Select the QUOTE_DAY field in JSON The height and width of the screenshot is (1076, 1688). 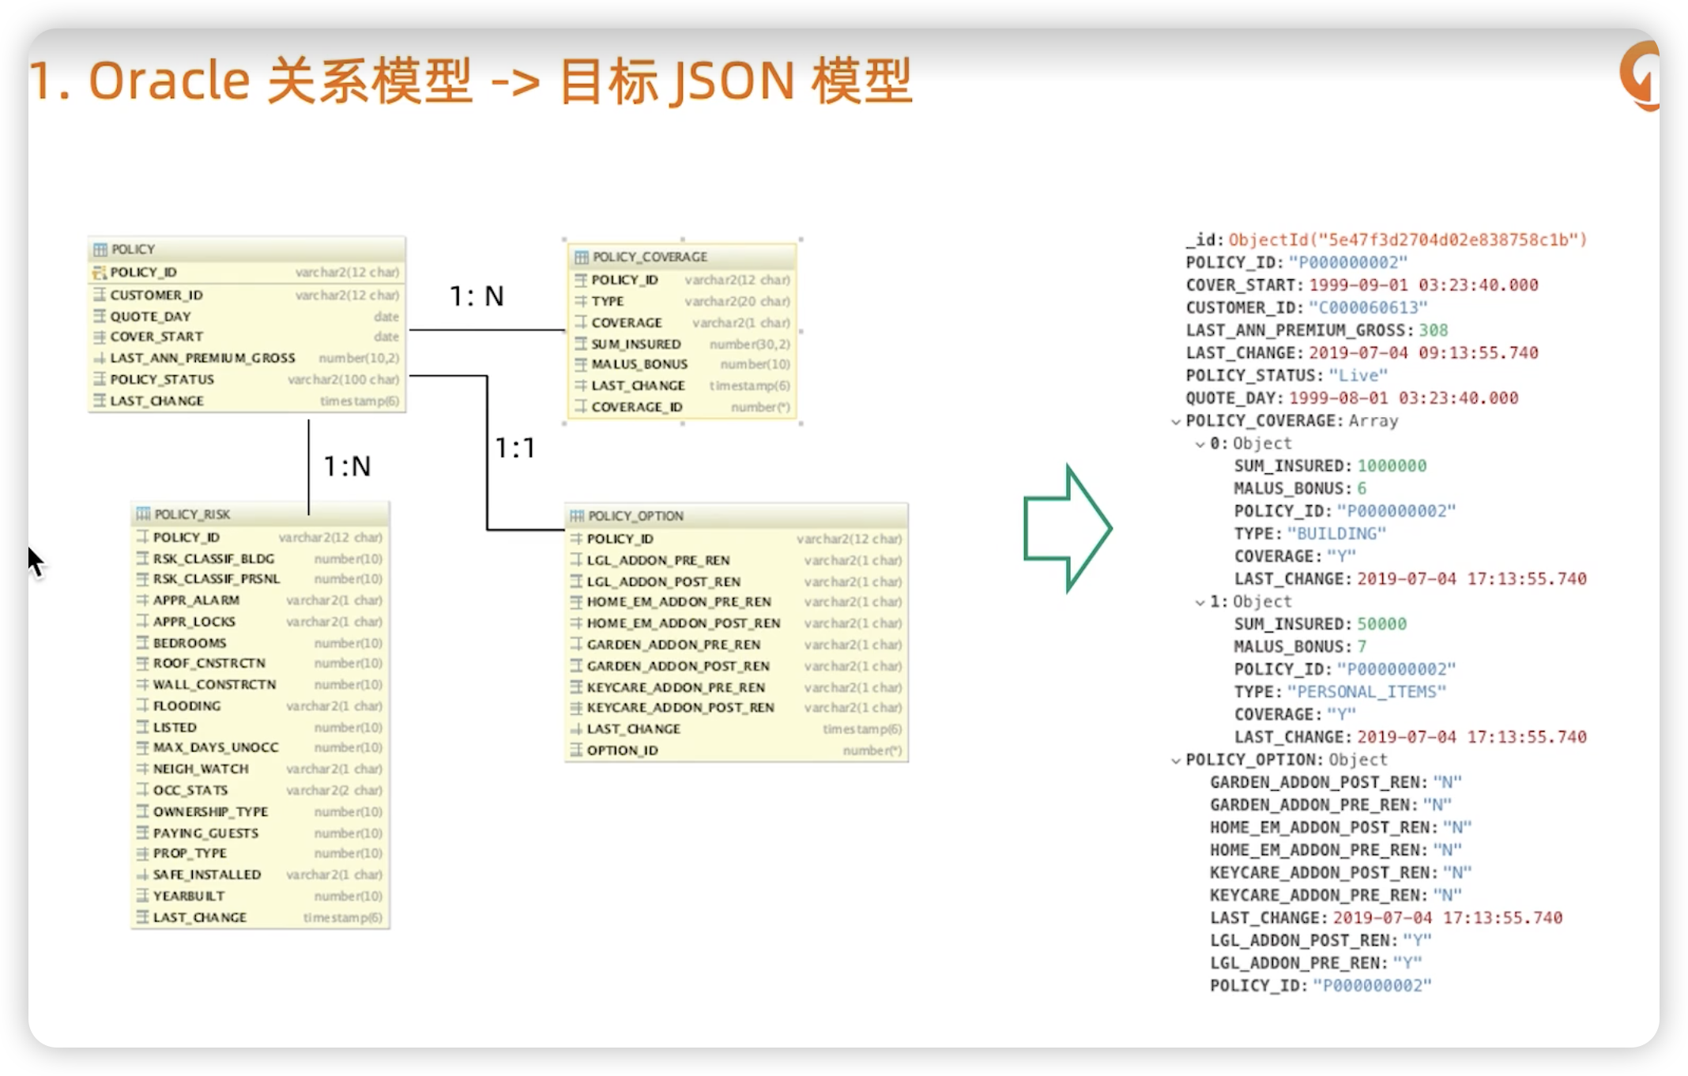[x=1351, y=398]
